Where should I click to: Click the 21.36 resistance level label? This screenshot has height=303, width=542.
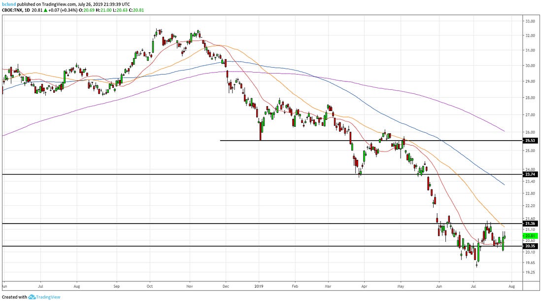pyautogui.click(x=530, y=224)
